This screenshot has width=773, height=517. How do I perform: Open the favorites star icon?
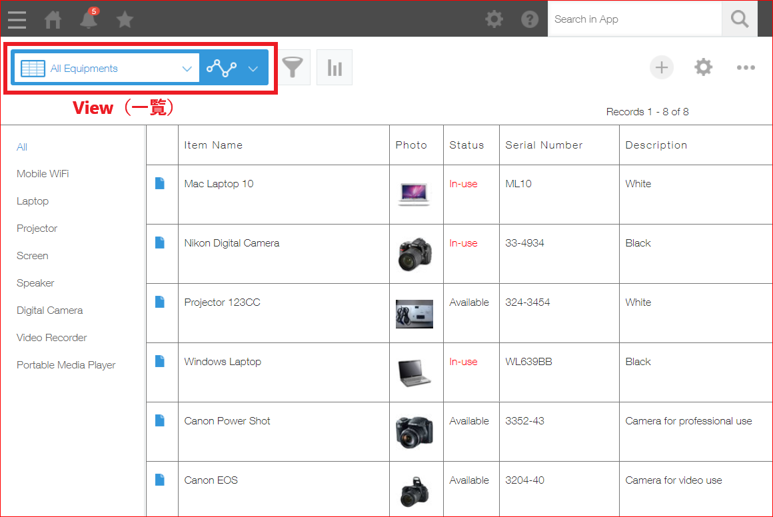coord(125,20)
